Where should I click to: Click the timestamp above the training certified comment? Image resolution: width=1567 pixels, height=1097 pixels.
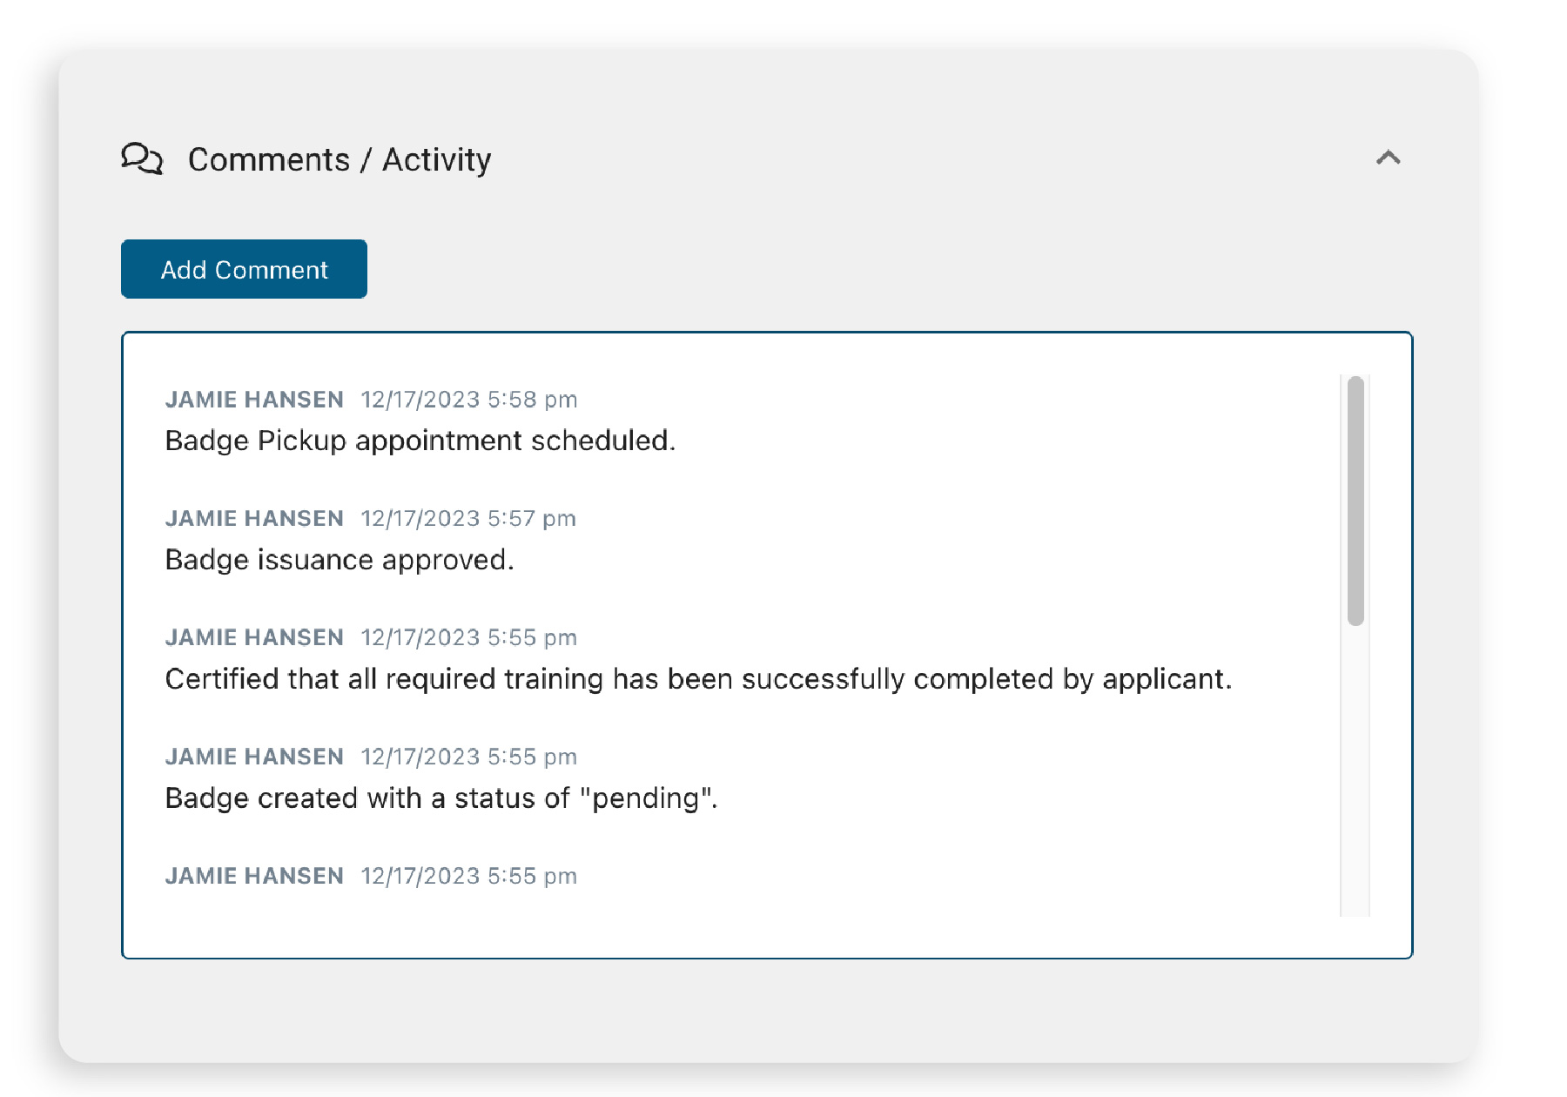(x=469, y=638)
